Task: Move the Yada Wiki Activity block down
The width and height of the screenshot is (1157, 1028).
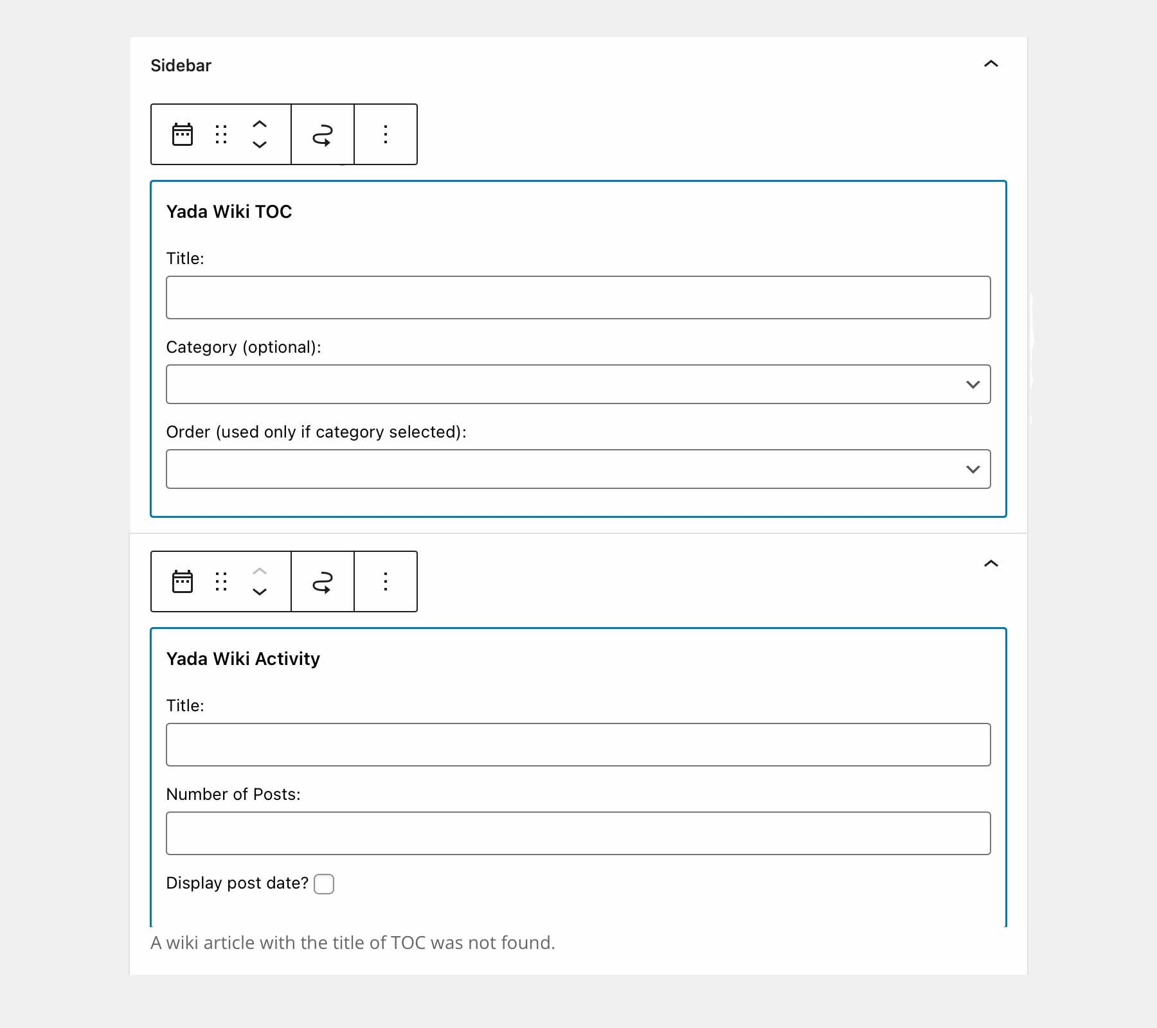Action: pos(260,591)
